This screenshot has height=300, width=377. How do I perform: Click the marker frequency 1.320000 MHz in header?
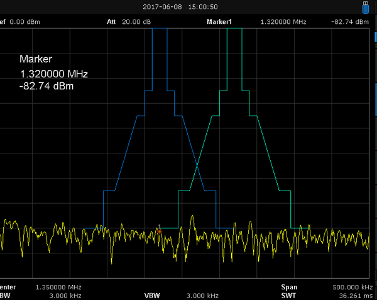click(283, 22)
